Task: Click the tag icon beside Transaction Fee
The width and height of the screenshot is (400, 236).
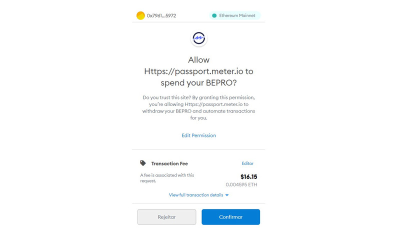Action: coord(143,163)
